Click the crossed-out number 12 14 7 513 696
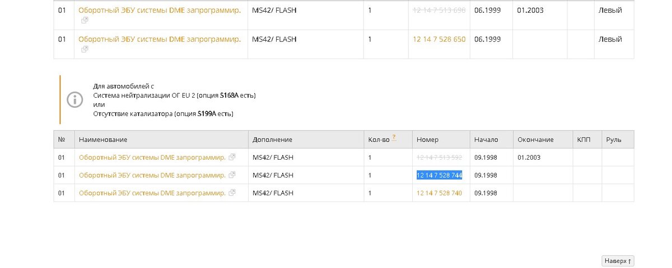This screenshot has height=268, width=672. click(x=439, y=11)
